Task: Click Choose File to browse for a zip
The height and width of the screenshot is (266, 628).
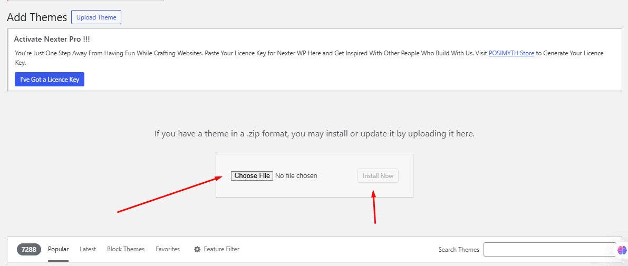Action: point(252,176)
